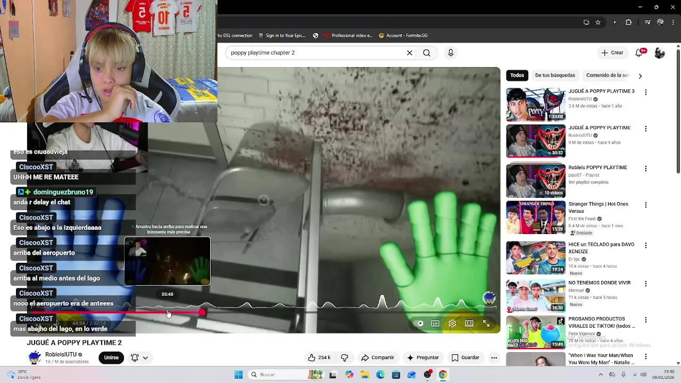
Task: Open the 30:32 JUGUÉ A POPPY PLAYTIME thumbnail
Action: [x=536, y=141]
